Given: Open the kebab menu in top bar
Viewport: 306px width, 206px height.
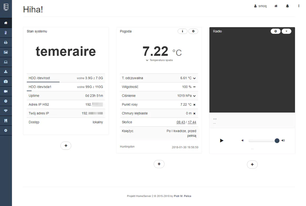Looking at the screenshot, I should point(299,6).
